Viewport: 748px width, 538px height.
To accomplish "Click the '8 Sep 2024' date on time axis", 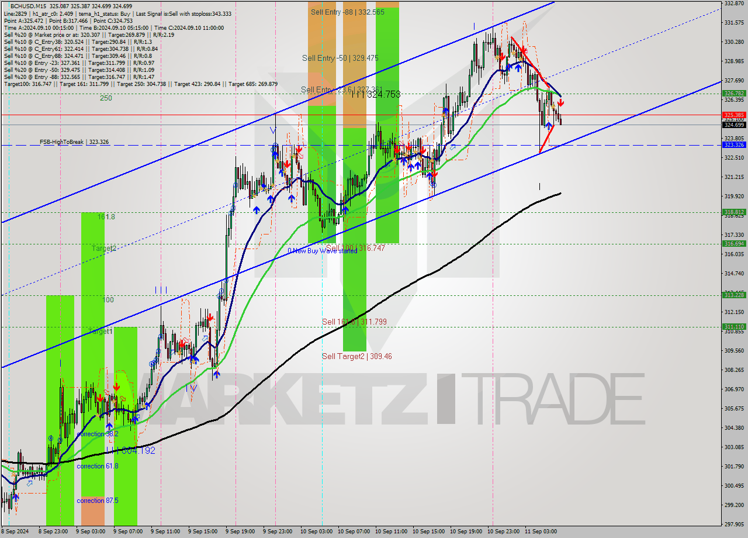I will click(15, 532).
